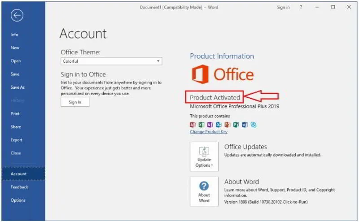Close the Word window
359x222 pixels.
[349, 7]
